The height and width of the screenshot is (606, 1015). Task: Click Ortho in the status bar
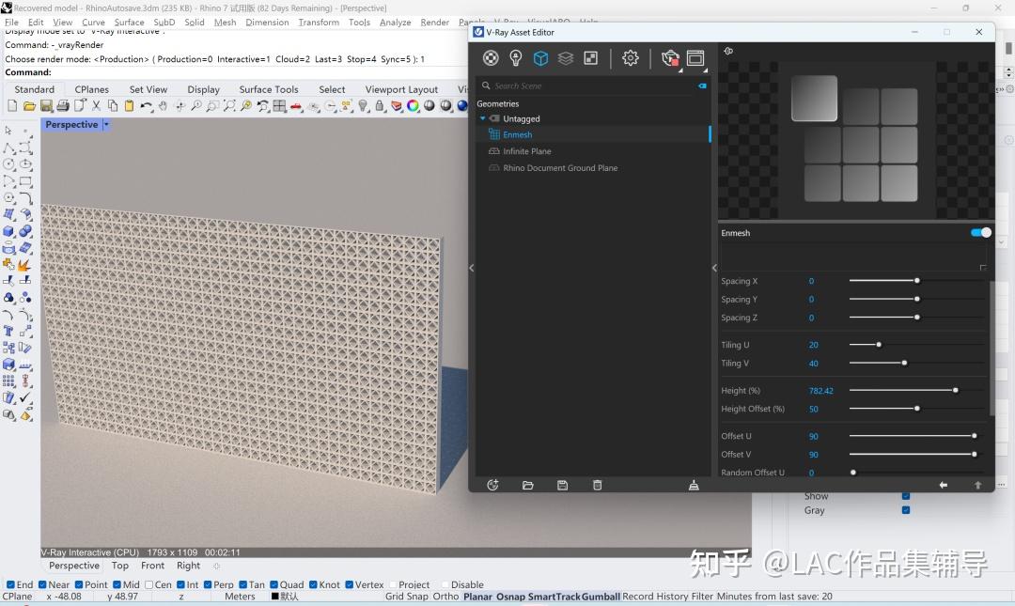(x=445, y=596)
